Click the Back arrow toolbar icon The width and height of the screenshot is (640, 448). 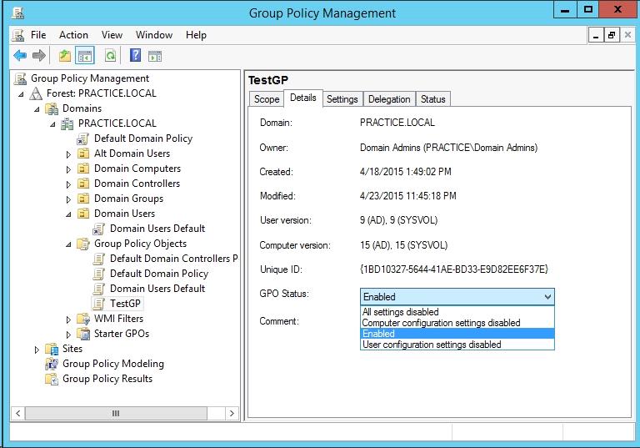click(x=20, y=56)
